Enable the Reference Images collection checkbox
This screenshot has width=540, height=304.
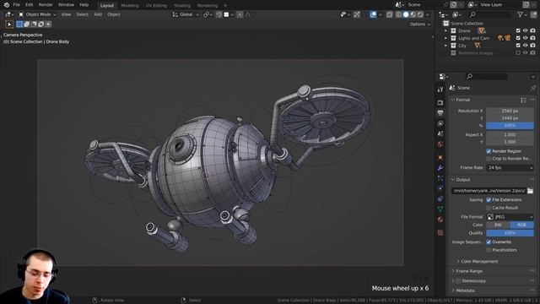click(518, 53)
